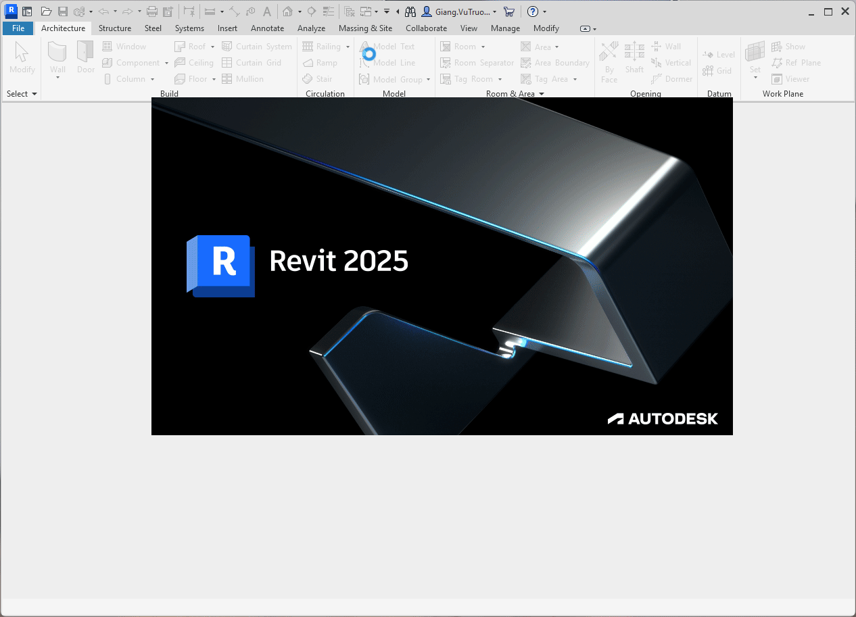Click the Text tool letter A icon
Screen dimensions: 856x617
click(x=267, y=11)
